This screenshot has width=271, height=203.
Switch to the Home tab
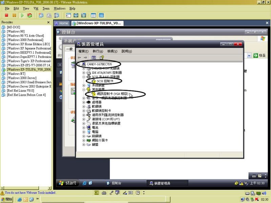point(62,23)
